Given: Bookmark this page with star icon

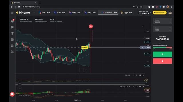Looking at the screenshot, I should point(141,7).
